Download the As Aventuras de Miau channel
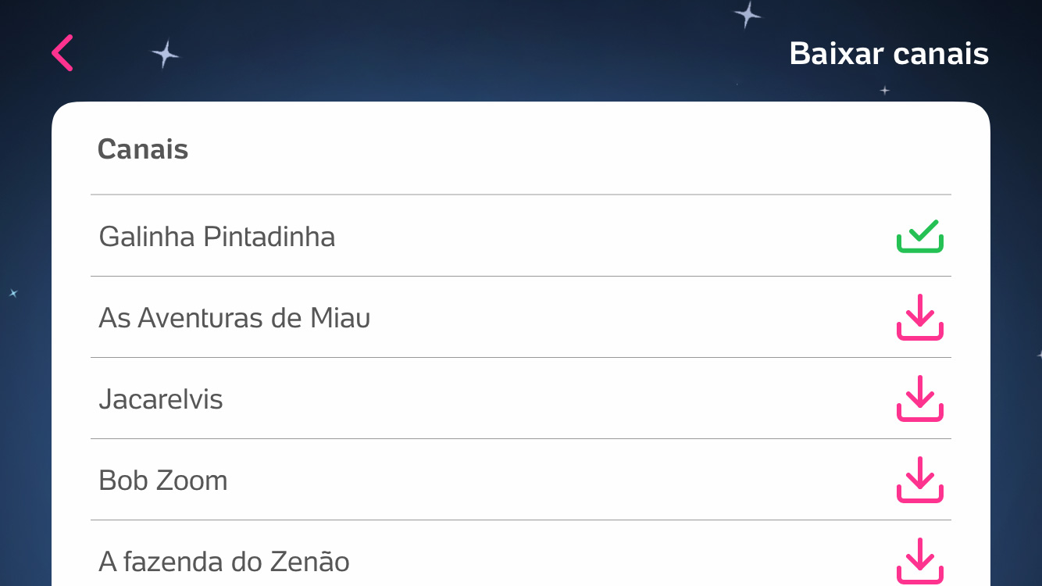The width and height of the screenshot is (1042, 586). point(919,317)
